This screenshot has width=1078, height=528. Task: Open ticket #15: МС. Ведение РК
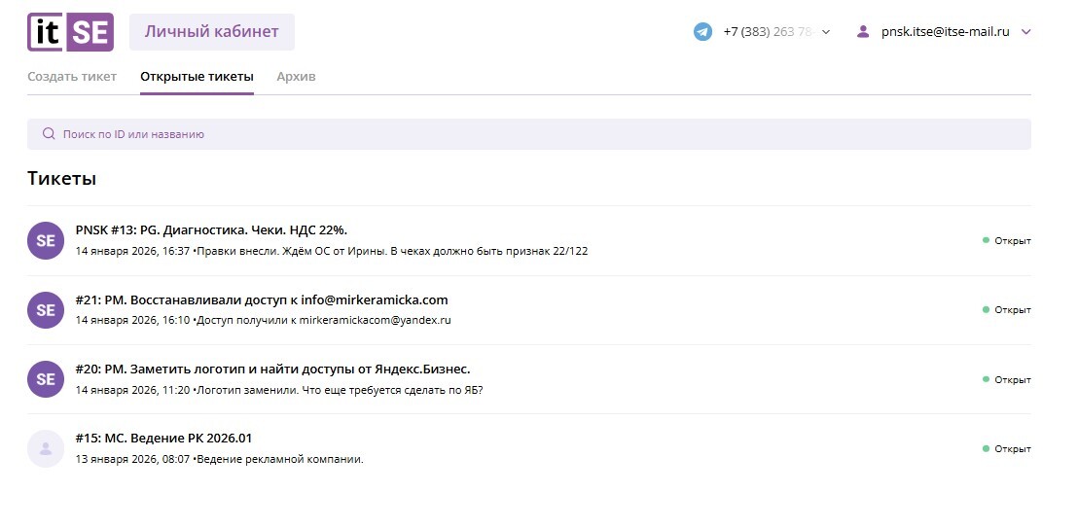pyautogui.click(x=163, y=439)
